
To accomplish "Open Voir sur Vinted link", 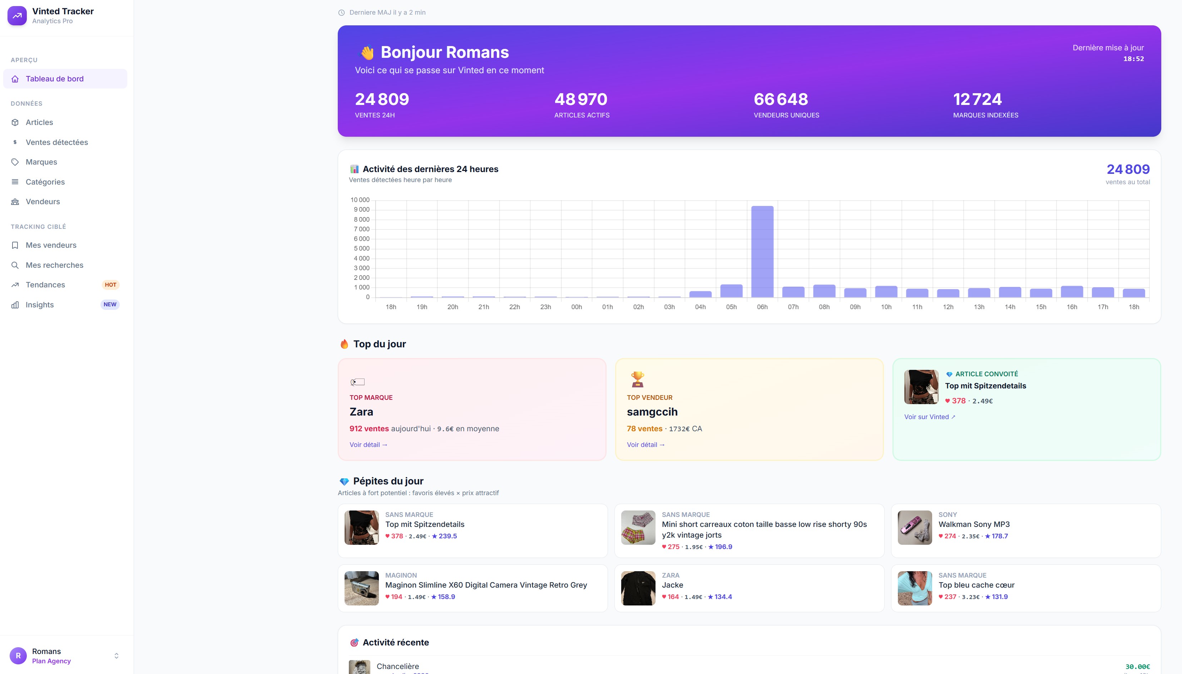I will tap(929, 417).
